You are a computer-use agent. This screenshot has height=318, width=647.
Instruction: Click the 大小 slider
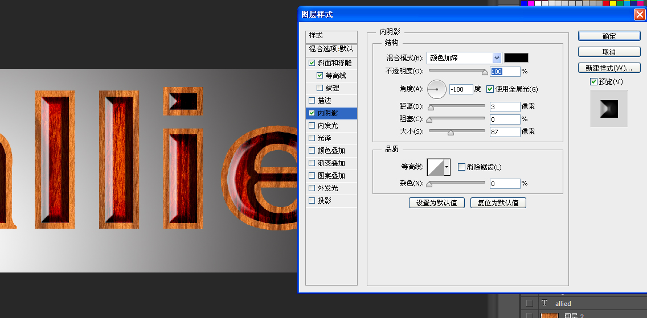point(457,132)
